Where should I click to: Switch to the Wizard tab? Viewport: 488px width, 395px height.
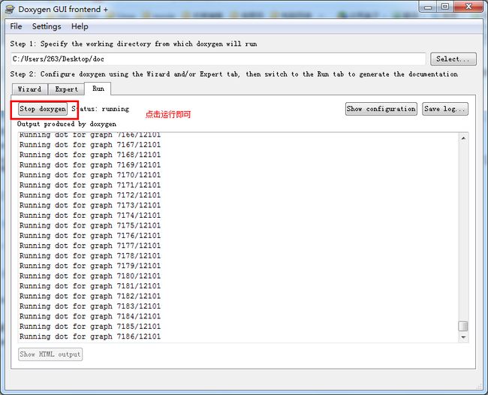click(29, 89)
